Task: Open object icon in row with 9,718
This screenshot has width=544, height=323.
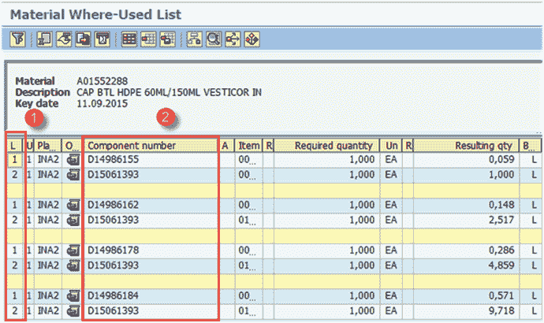Action: click(x=73, y=311)
